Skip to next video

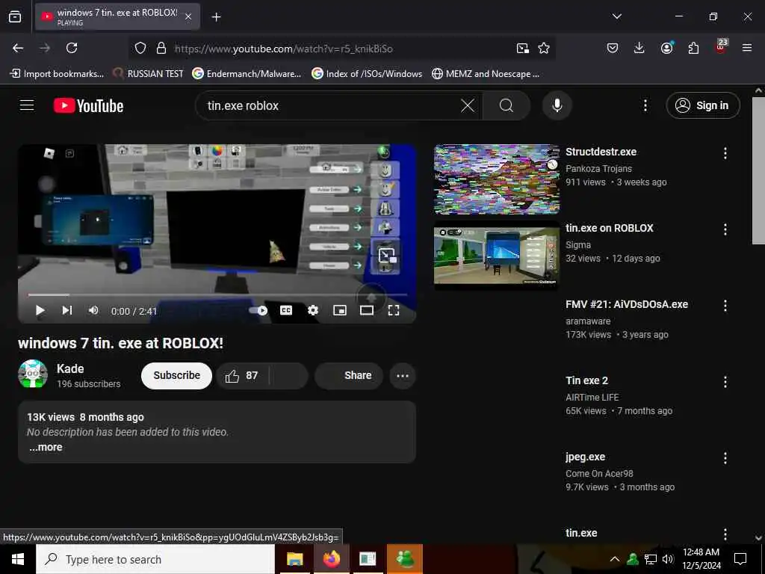[x=66, y=310]
